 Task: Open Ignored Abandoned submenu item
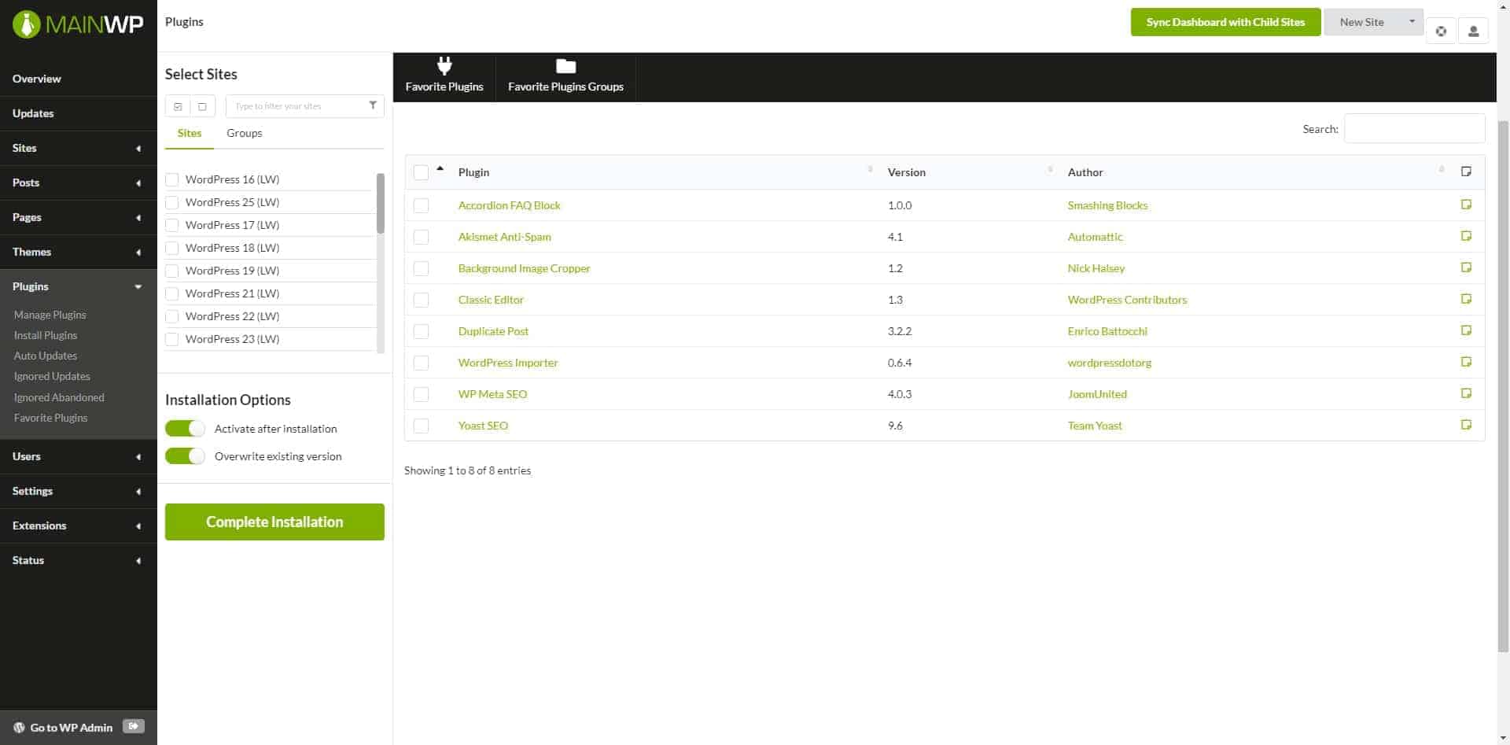pyautogui.click(x=59, y=397)
